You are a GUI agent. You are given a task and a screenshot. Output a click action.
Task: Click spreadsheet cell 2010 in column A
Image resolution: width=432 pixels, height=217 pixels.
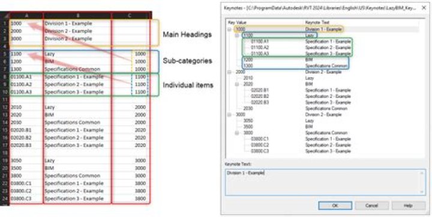click(26, 107)
